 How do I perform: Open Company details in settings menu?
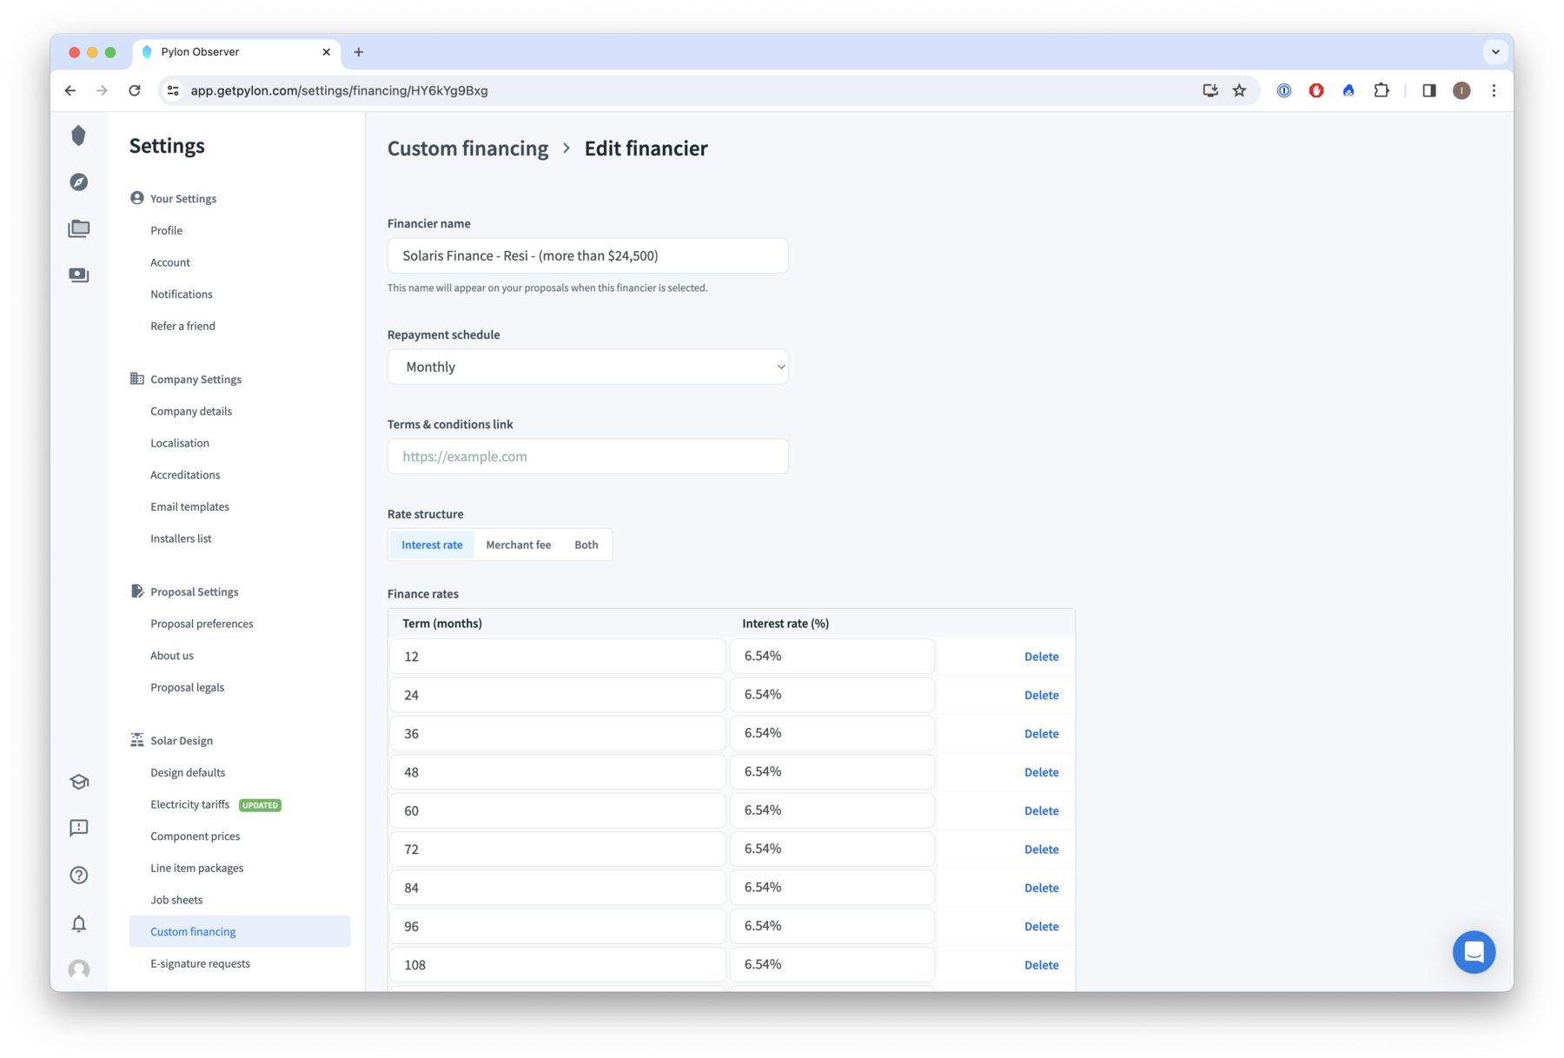click(x=191, y=411)
